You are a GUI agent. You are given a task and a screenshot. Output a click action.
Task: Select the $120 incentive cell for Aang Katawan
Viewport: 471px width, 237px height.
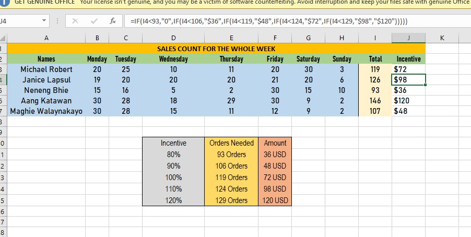point(408,101)
